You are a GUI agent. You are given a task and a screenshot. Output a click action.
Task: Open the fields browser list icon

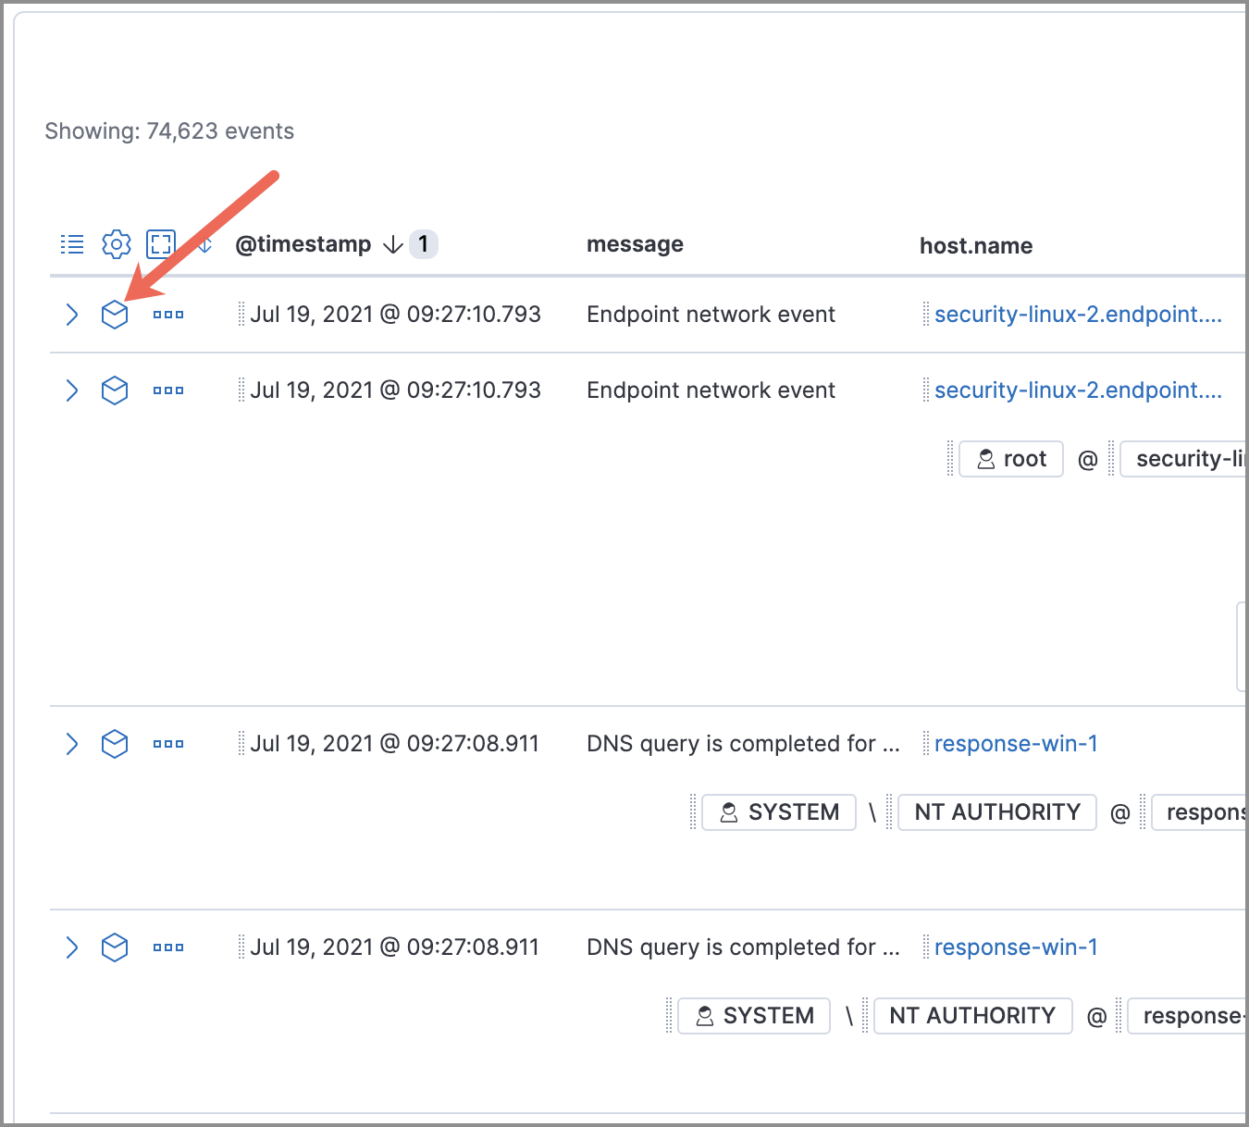(71, 243)
